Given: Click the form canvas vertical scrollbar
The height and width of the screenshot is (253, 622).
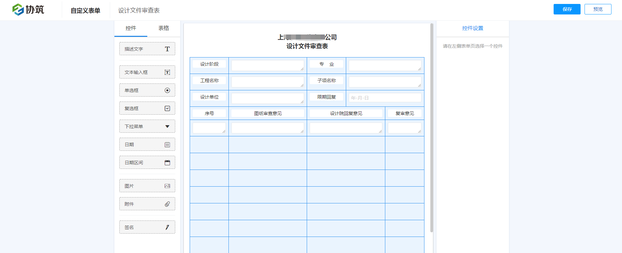Looking at the screenshot, I should pyautogui.click(x=431, y=128).
